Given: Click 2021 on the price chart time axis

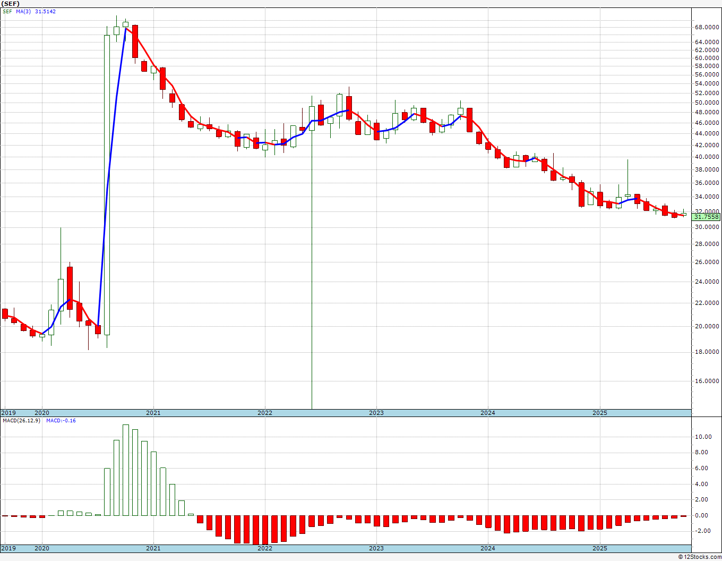Looking at the screenshot, I should pyautogui.click(x=153, y=413).
